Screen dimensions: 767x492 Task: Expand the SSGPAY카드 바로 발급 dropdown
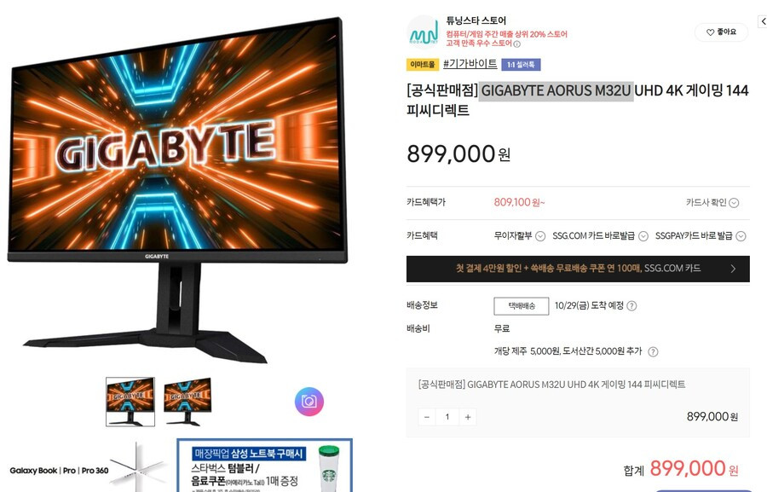[701, 236]
